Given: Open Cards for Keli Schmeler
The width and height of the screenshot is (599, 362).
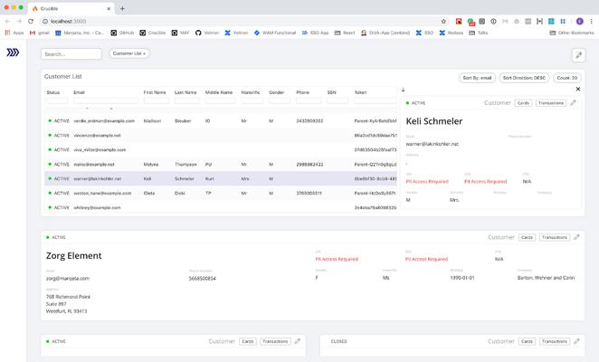Looking at the screenshot, I should tap(523, 103).
